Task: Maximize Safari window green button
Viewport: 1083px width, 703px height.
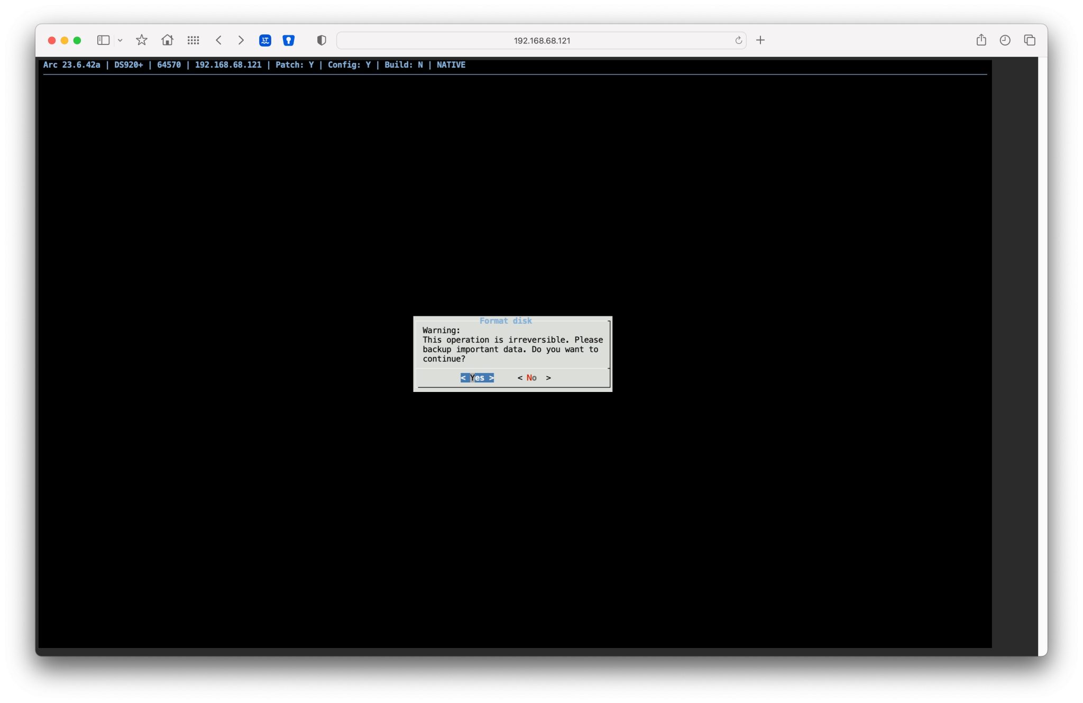Action: tap(77, 40)
